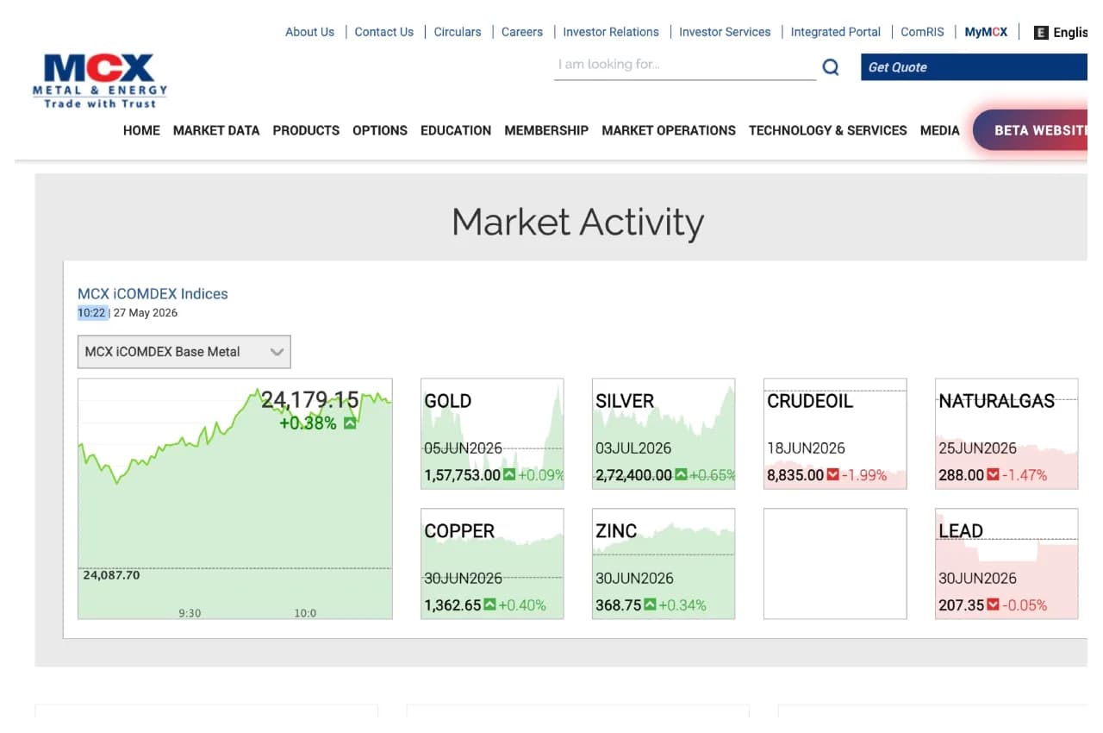Click the NATURALGAS price 288.00
The height and width of the screenshot is (733, 1103).
click(x=962, y=475)
